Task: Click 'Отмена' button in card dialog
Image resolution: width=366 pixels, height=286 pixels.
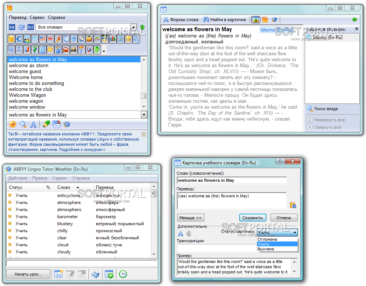Action: coord(284,218)
